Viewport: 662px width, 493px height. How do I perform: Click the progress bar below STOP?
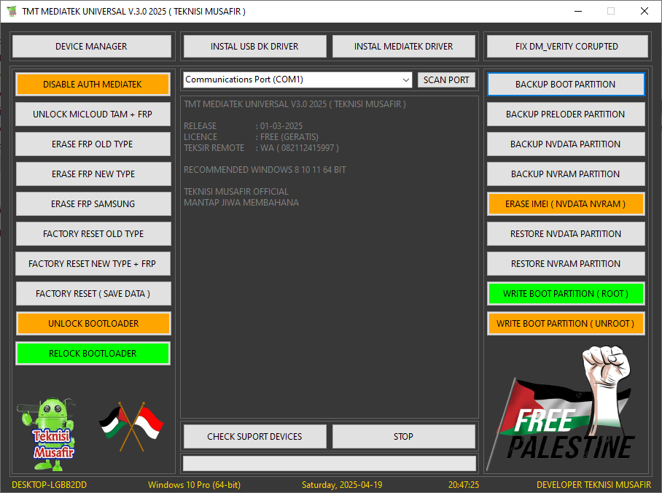point(329,463)
